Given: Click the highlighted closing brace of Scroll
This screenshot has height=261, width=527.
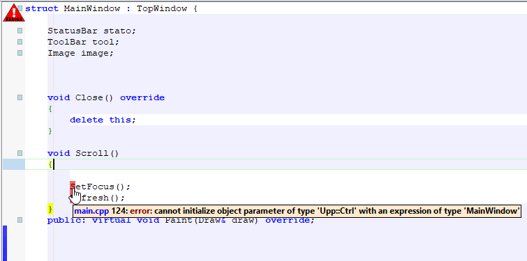Looking at the screenshot, I should pos(50,209).
